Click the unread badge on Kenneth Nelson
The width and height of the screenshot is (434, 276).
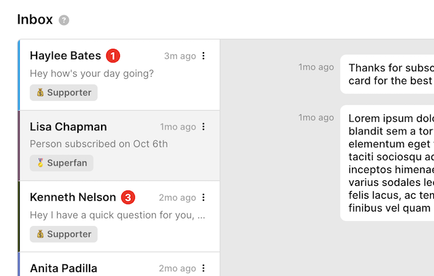(x=128, y=197)
